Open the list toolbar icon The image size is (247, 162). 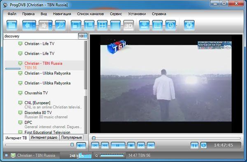click(157, 26)
